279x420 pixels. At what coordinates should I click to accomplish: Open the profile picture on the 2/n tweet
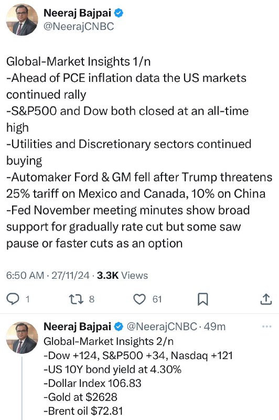(x=22, y=338)
